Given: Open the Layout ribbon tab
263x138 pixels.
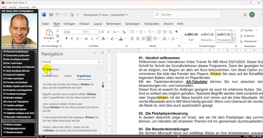Looking at the screenshot, I should 98,24.
